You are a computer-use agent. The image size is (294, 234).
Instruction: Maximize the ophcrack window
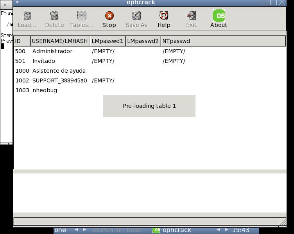pos(273,2)
